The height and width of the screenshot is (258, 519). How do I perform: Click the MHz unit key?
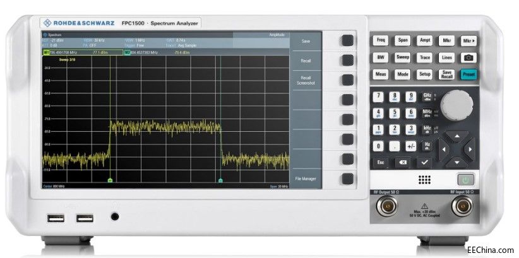(427, 113)
